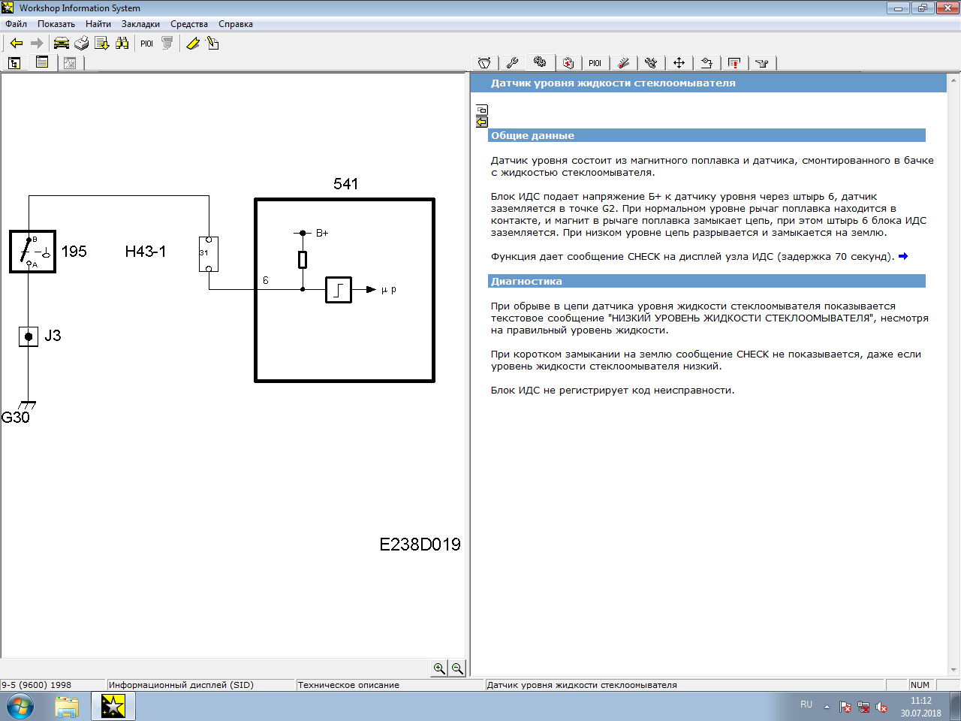Click the small yellow back arrow in document
961x721 pixels.
[482, 122]
